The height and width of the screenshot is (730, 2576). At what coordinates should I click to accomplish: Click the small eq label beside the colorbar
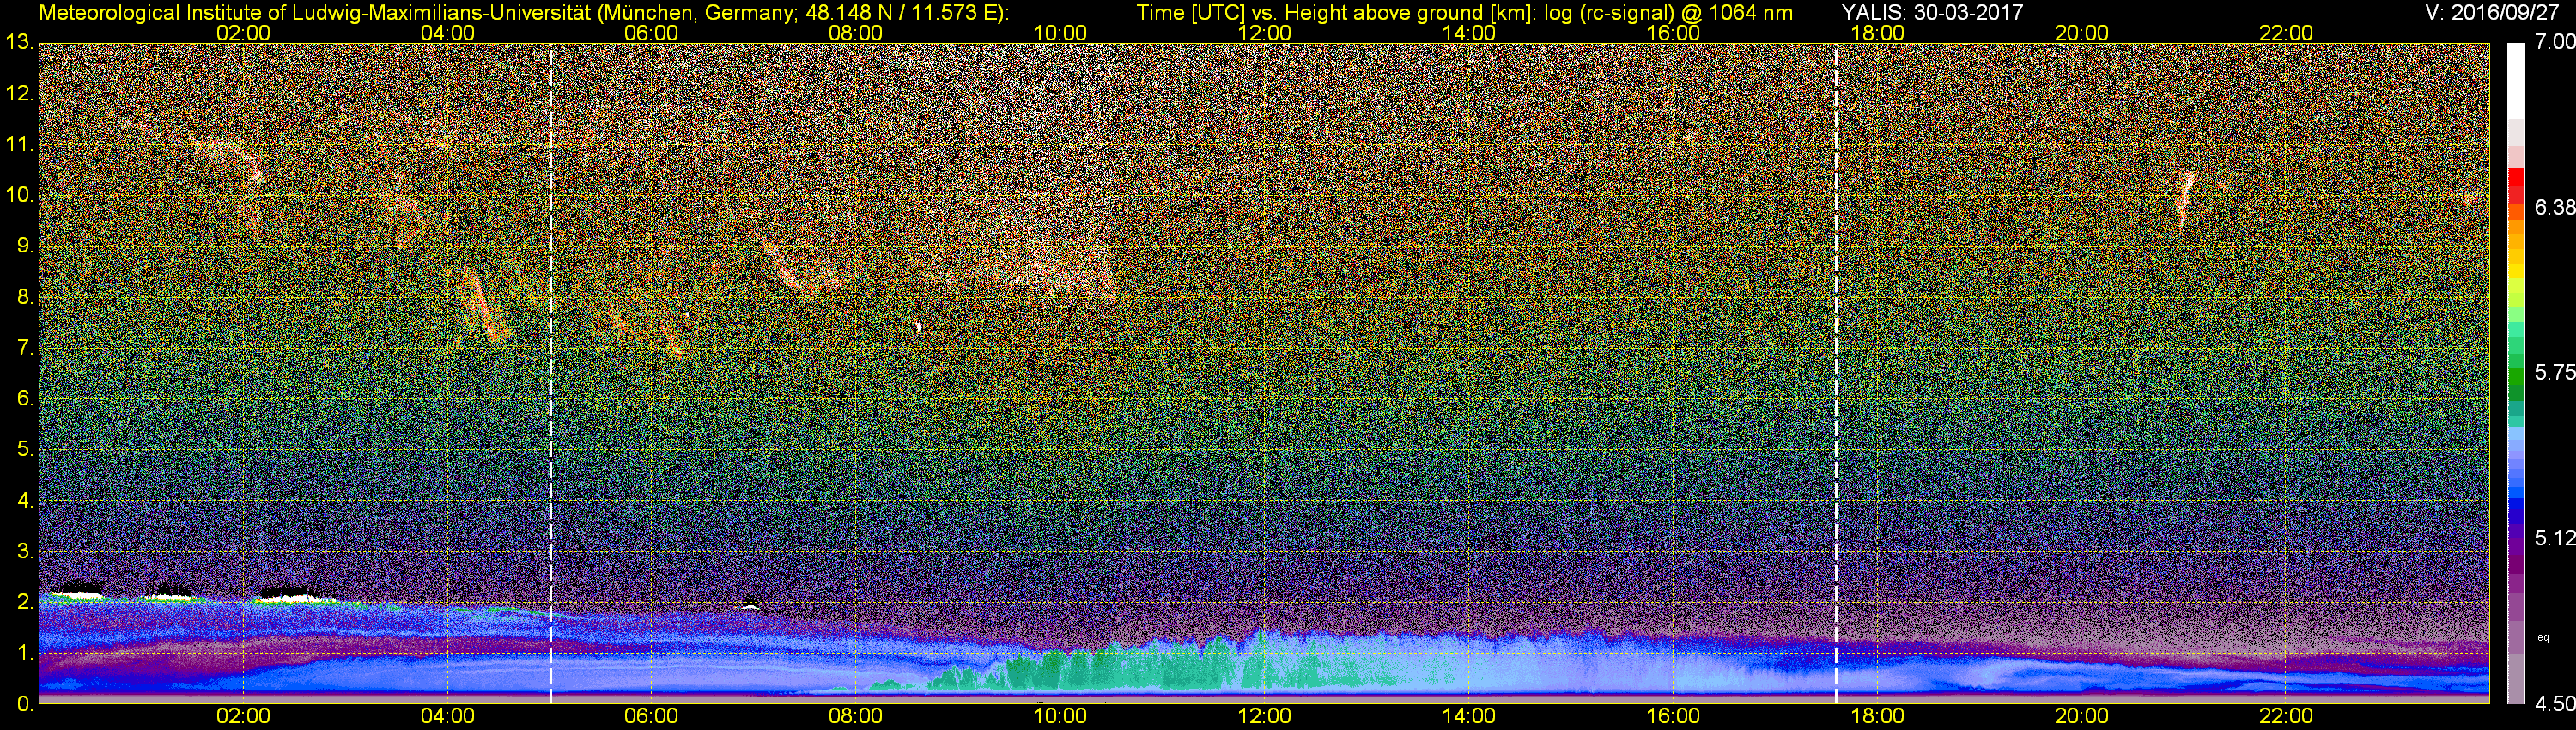[2543, 636]
